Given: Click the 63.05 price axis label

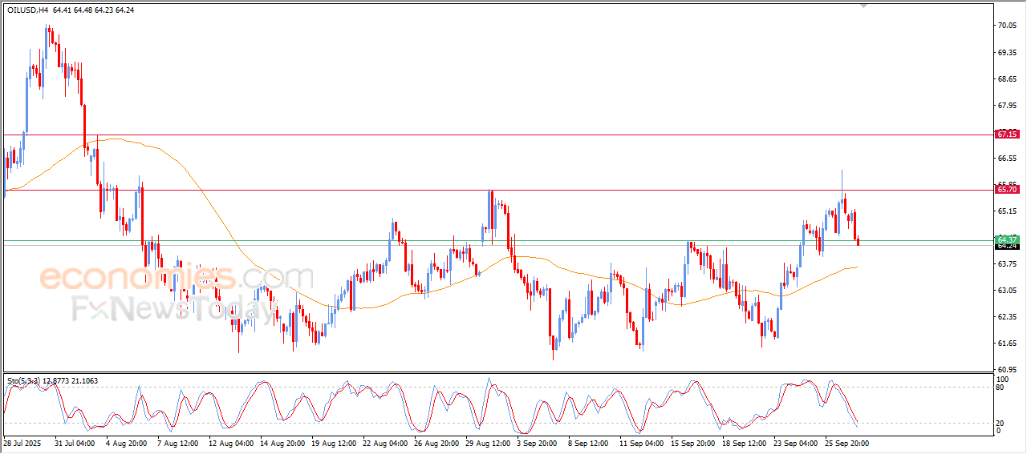Looking at the screenshot, I should (1007, 290).
